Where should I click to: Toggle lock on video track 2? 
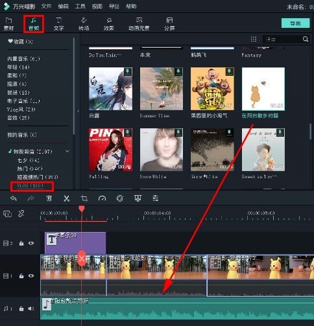(x=21, y=243)
